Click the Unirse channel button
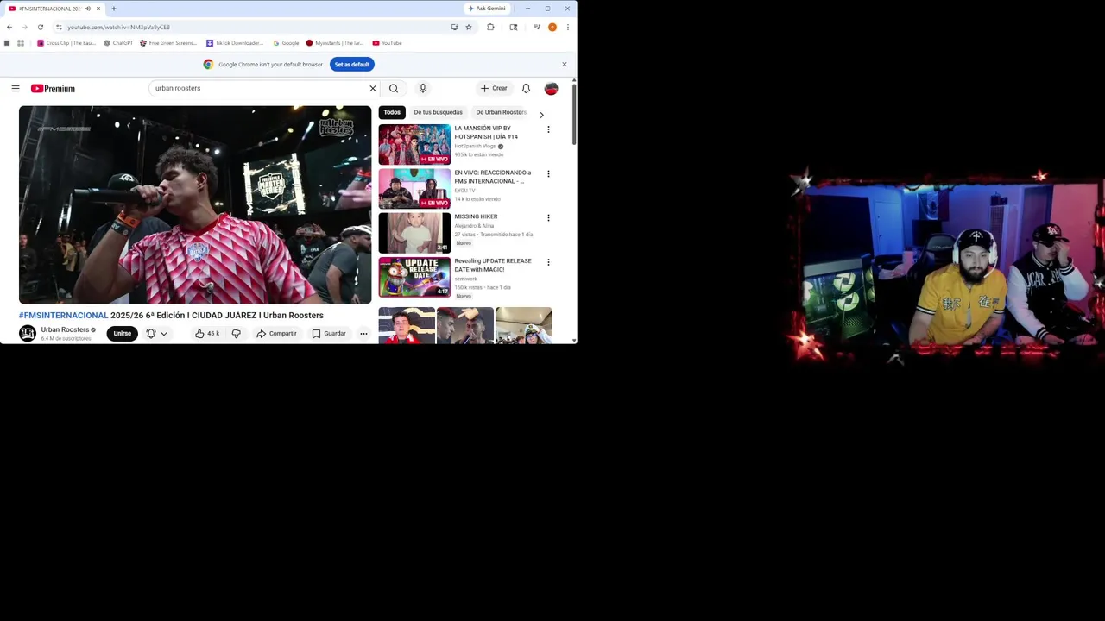 122,334
